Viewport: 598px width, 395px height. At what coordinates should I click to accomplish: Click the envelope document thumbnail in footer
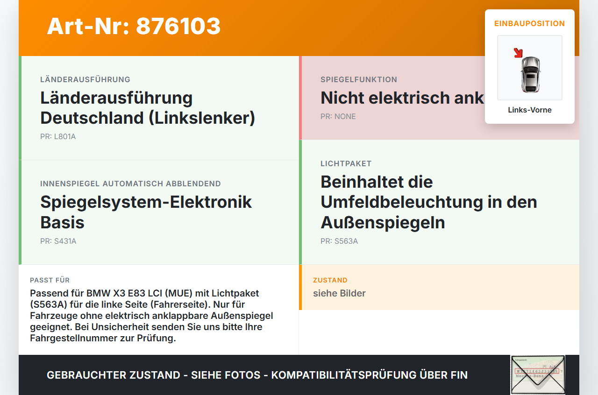[538, 375]
